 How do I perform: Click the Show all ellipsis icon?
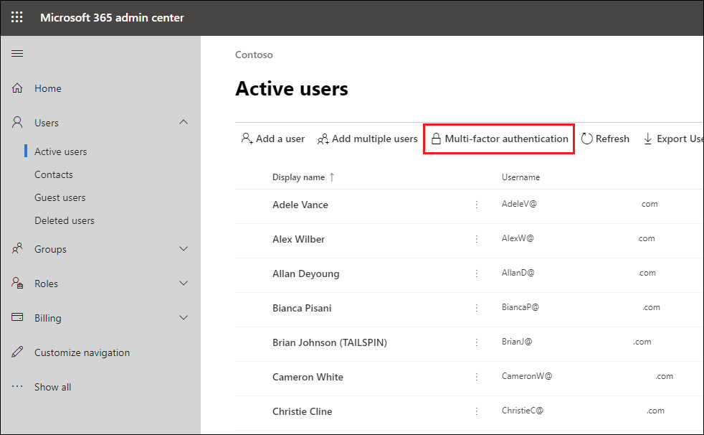[x=18, y=387]
